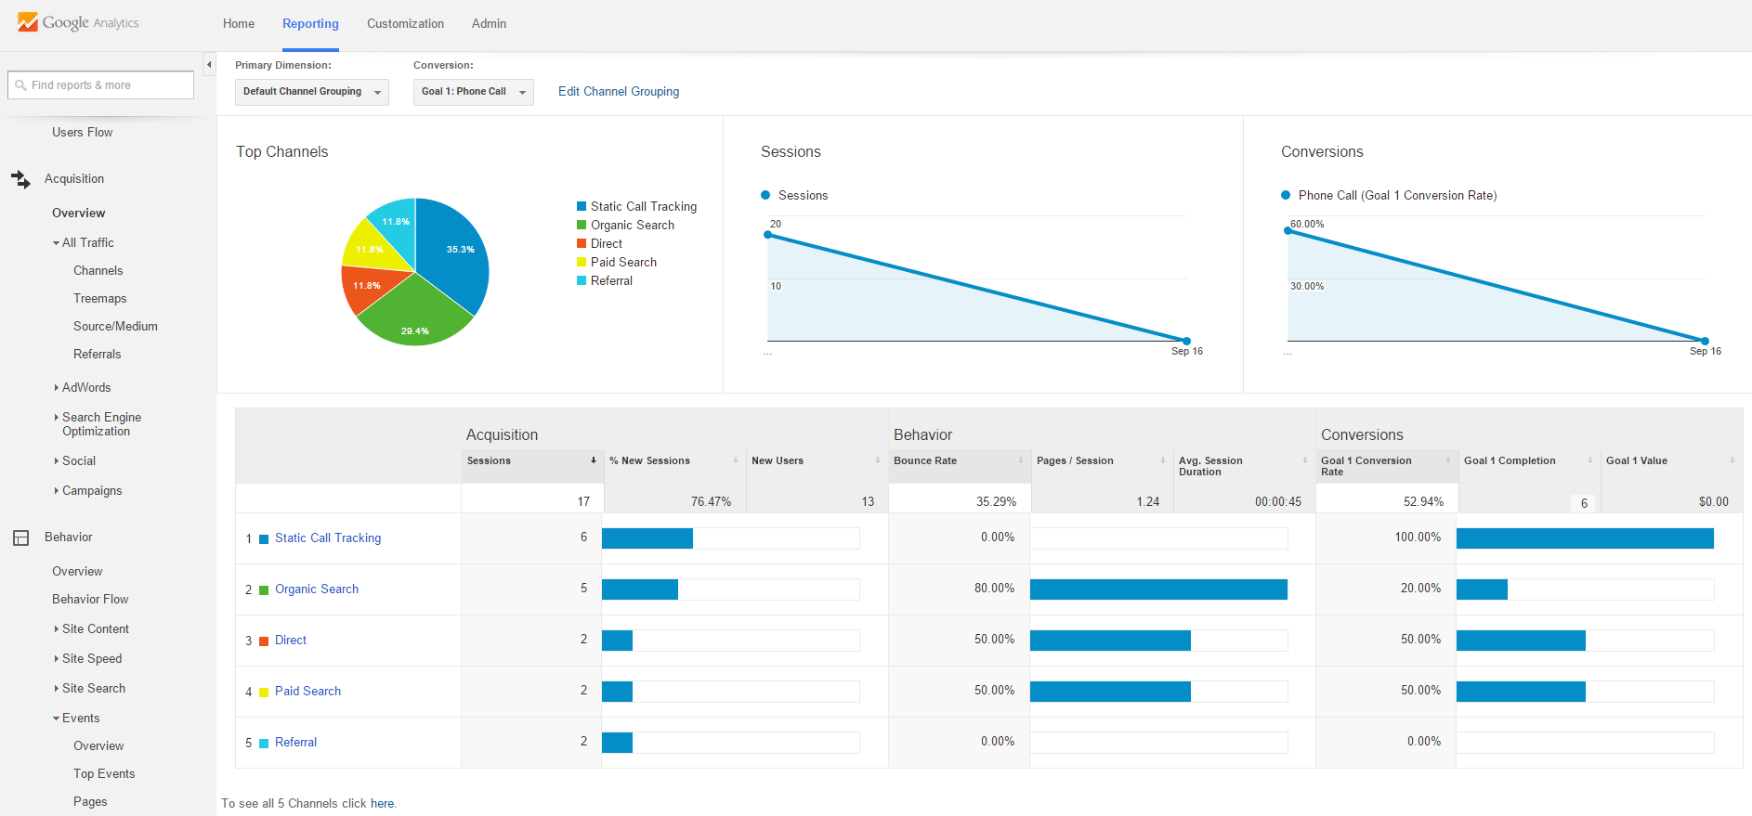Select Source/Medium in the sidebar
Screen dimensions: 1752x816
point(115,326)
